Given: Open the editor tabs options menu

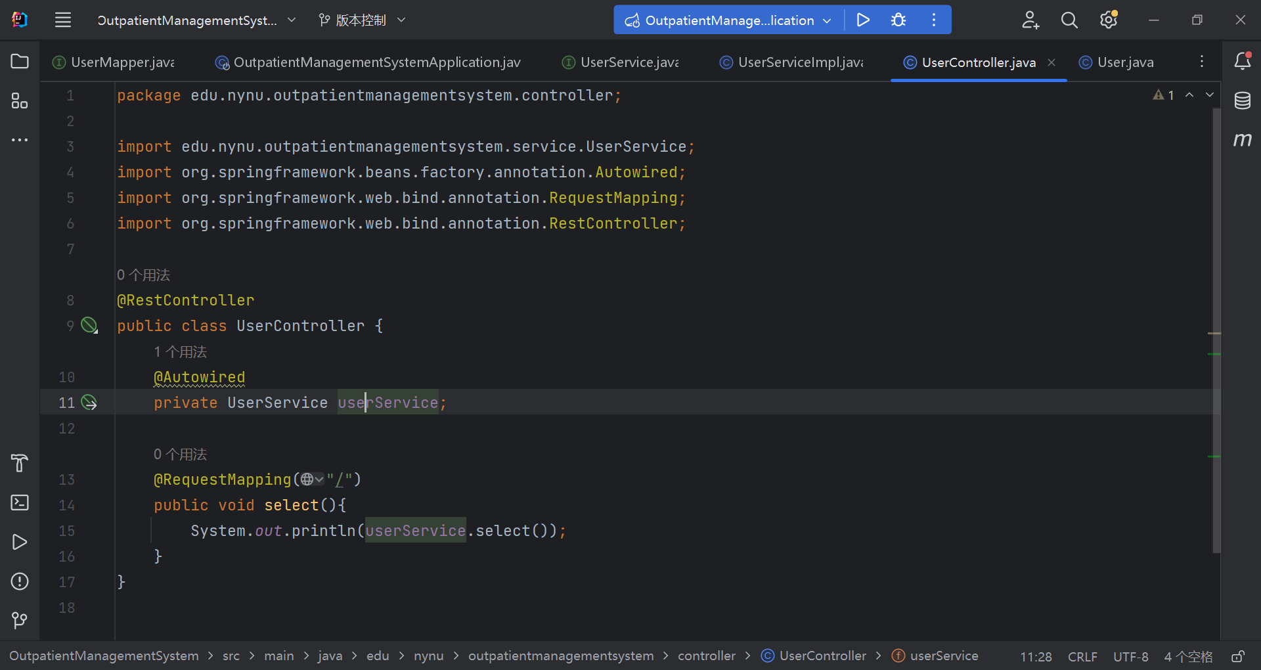Looking at the screenshot, I should [1202, 61].
